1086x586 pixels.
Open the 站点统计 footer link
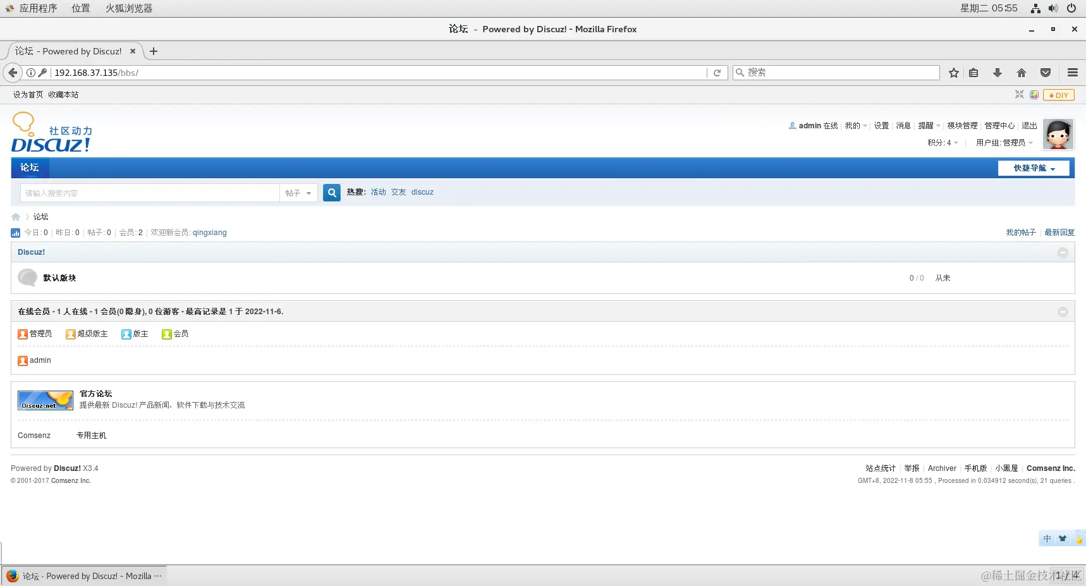pyautogui.click(x=881, y=468)
